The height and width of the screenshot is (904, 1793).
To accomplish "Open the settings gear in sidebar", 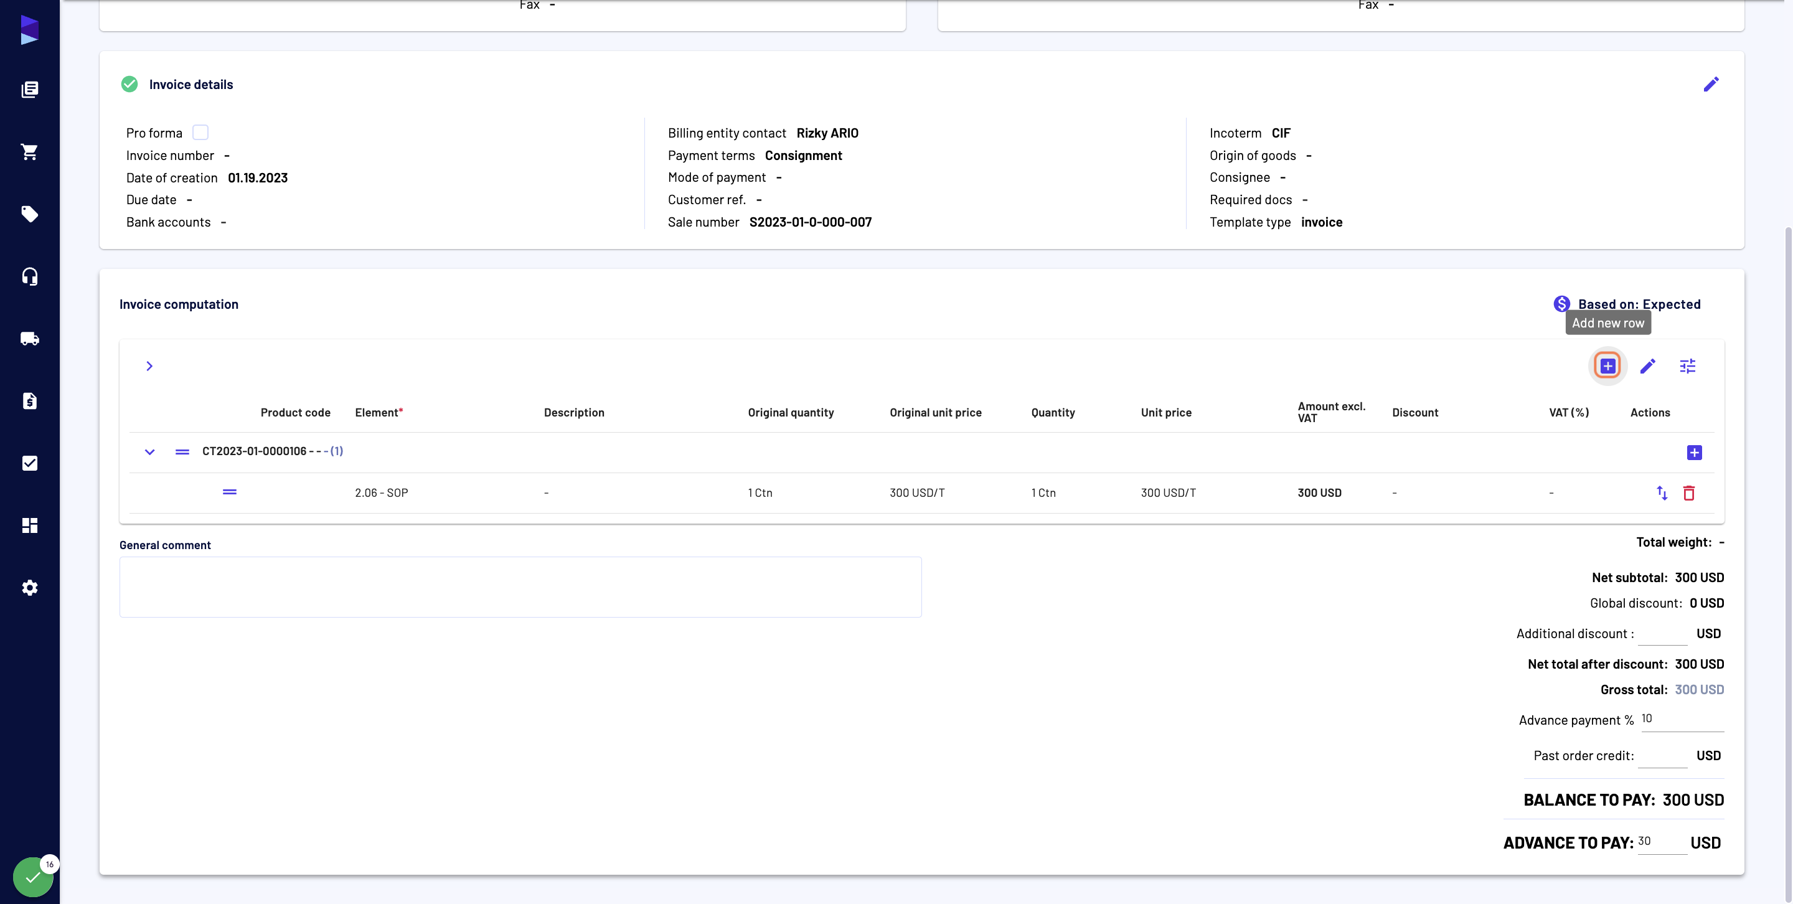I will (x=29, y=588).
